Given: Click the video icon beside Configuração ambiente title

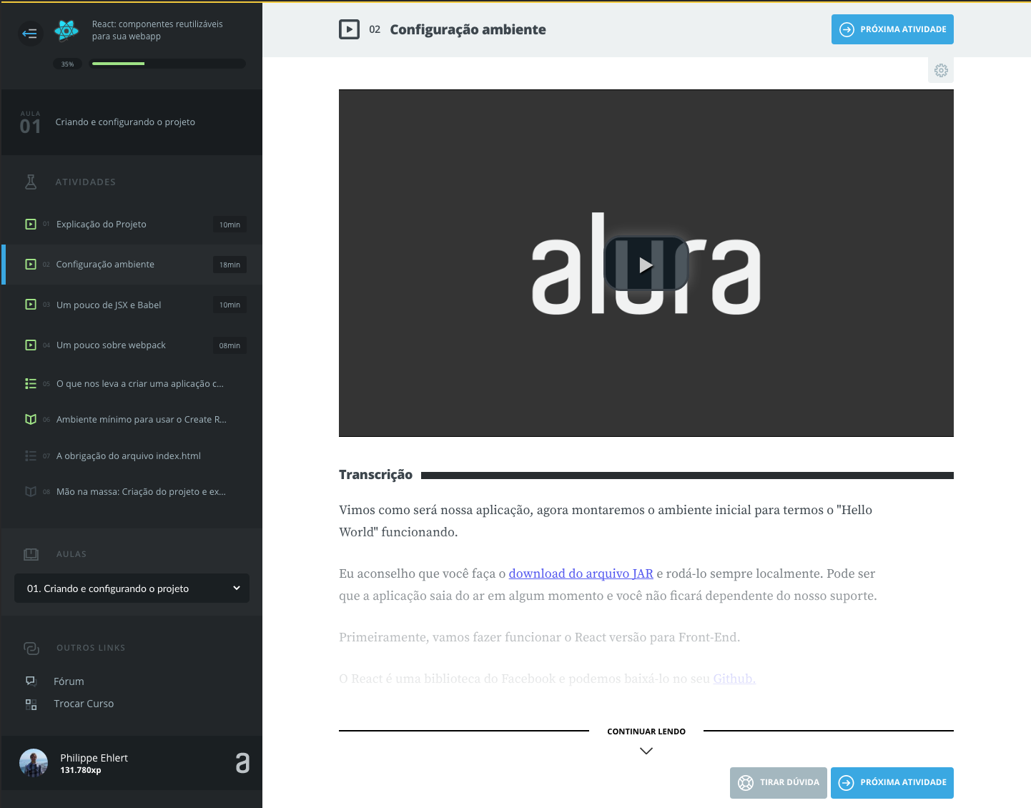Looking at the screenshot, I should point(350,29).
